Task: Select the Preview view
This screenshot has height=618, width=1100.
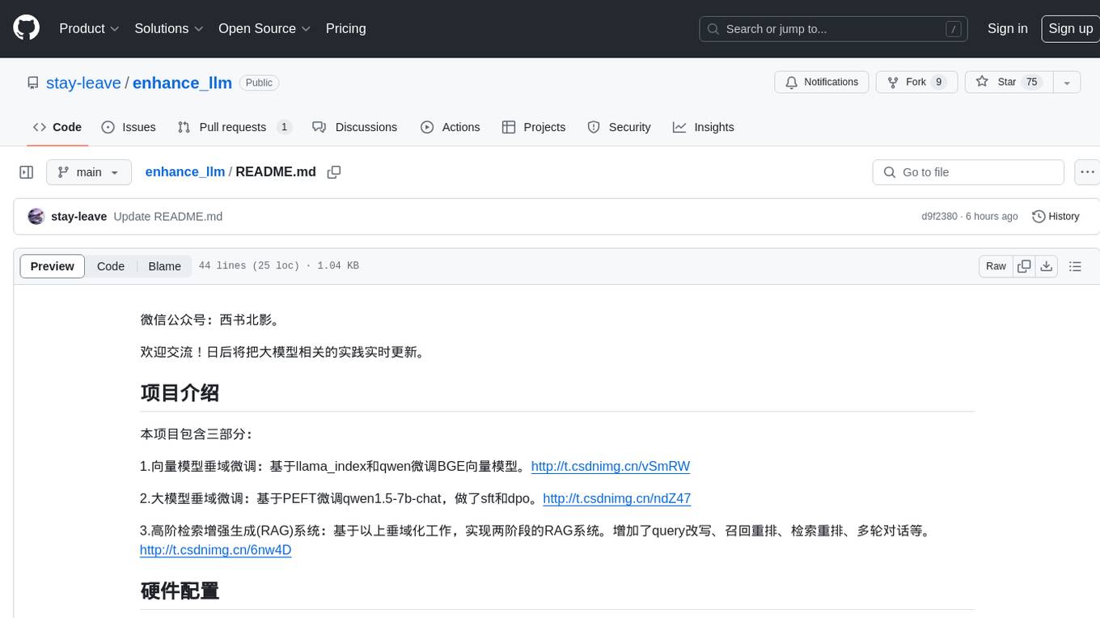Action: 53,266
